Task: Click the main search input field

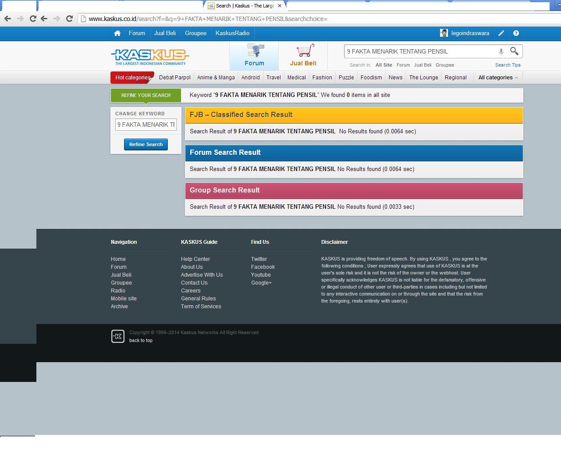Action: pos(420,51)
